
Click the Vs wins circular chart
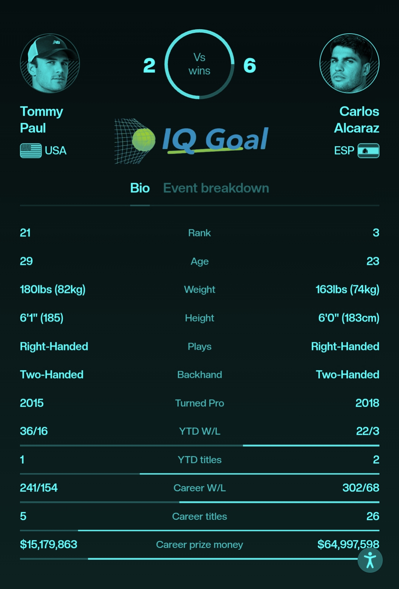tap(199, 64)
